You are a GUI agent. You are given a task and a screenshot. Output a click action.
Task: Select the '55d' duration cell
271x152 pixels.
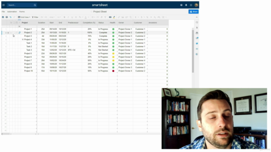(x=43, y=71)
